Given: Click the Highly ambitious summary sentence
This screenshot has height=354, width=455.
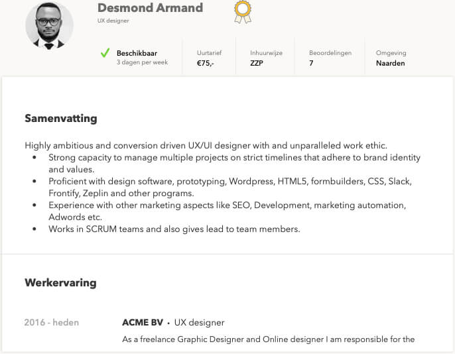Looking at the screenshot, I should click(206, 146).
